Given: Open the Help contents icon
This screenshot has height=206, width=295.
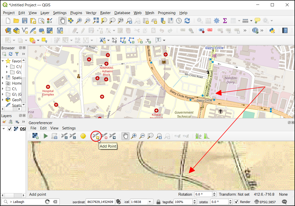Looking at the screenshot, I should click(x=285, y=30).
